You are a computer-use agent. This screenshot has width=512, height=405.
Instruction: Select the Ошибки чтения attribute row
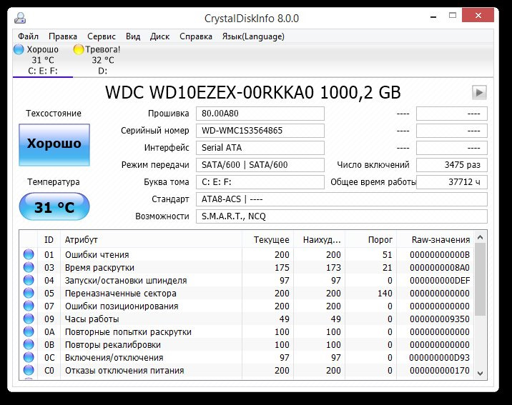[248, 254]
